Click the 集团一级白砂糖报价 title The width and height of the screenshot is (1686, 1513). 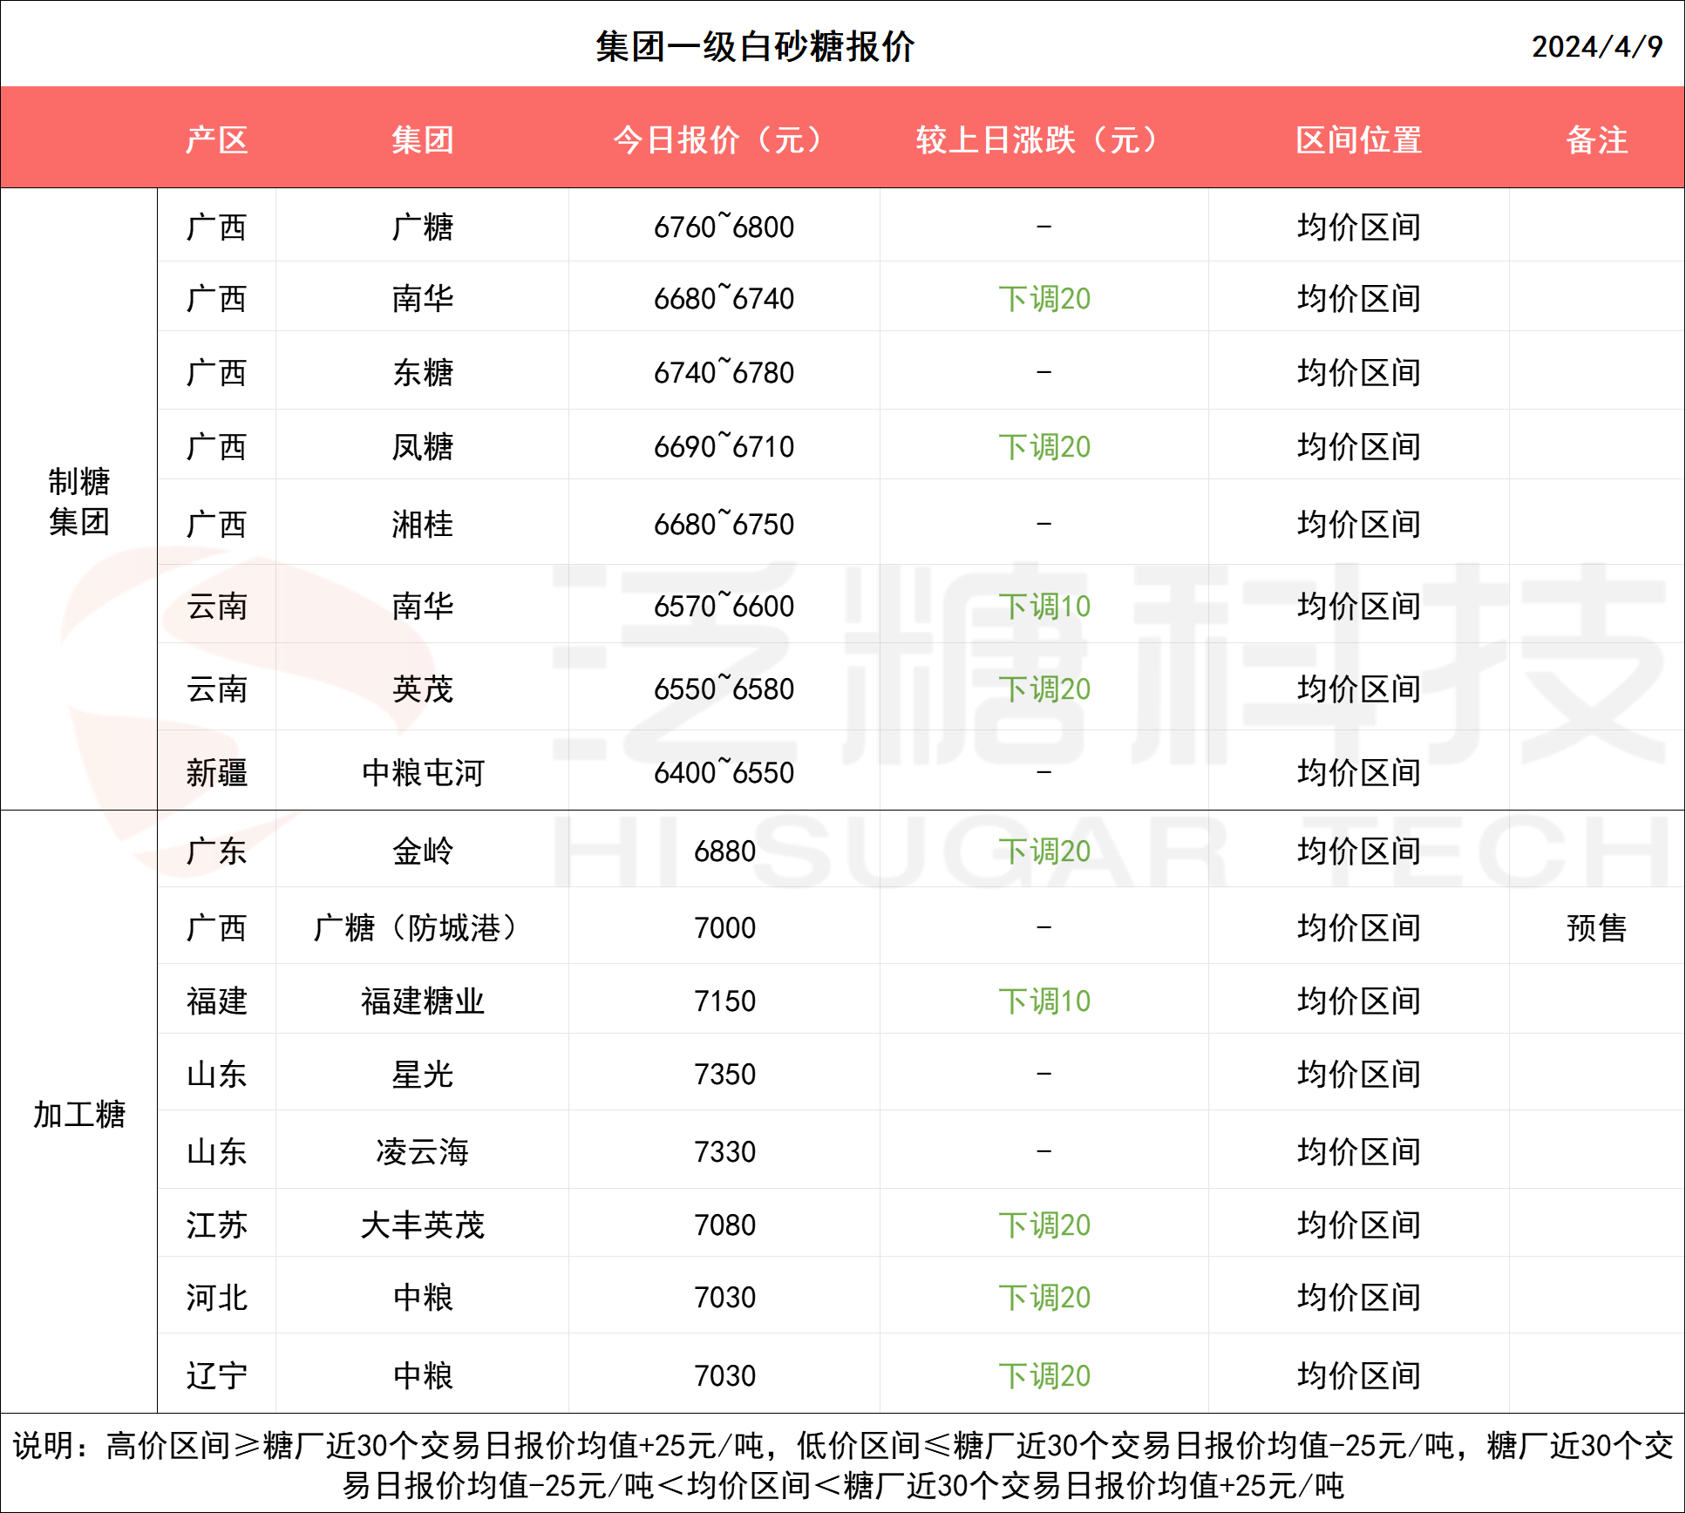(x=754, y=46)
